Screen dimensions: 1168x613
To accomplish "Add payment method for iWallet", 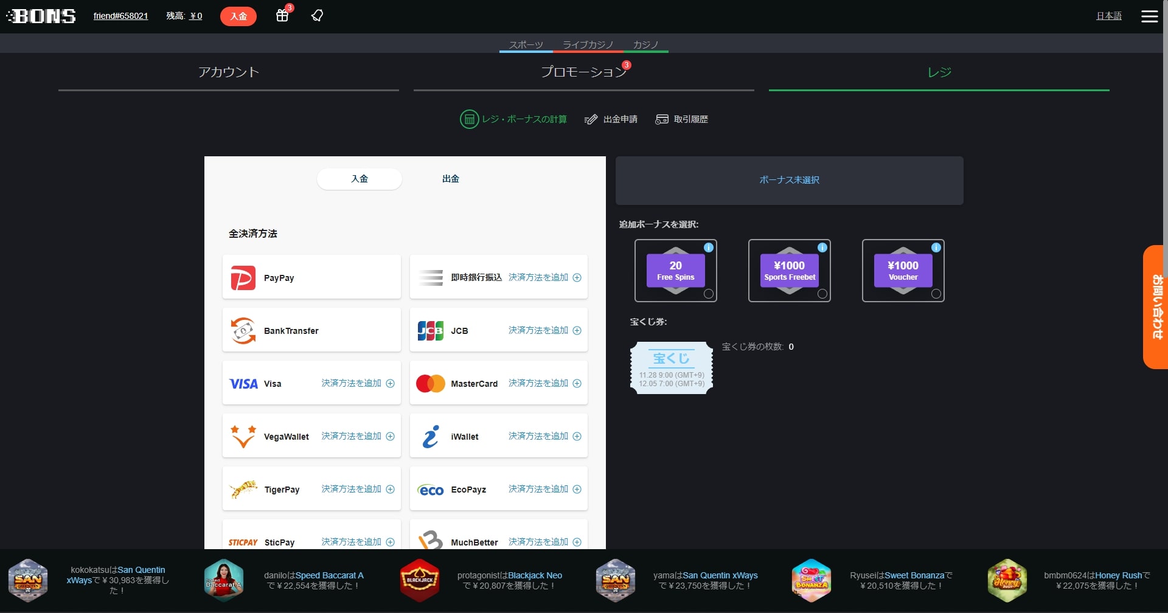I will pyautogui.click(x=544, y=437).
